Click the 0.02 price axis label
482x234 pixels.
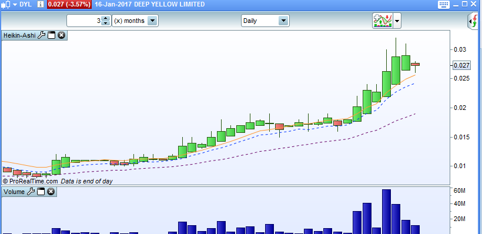coord(460,108)
